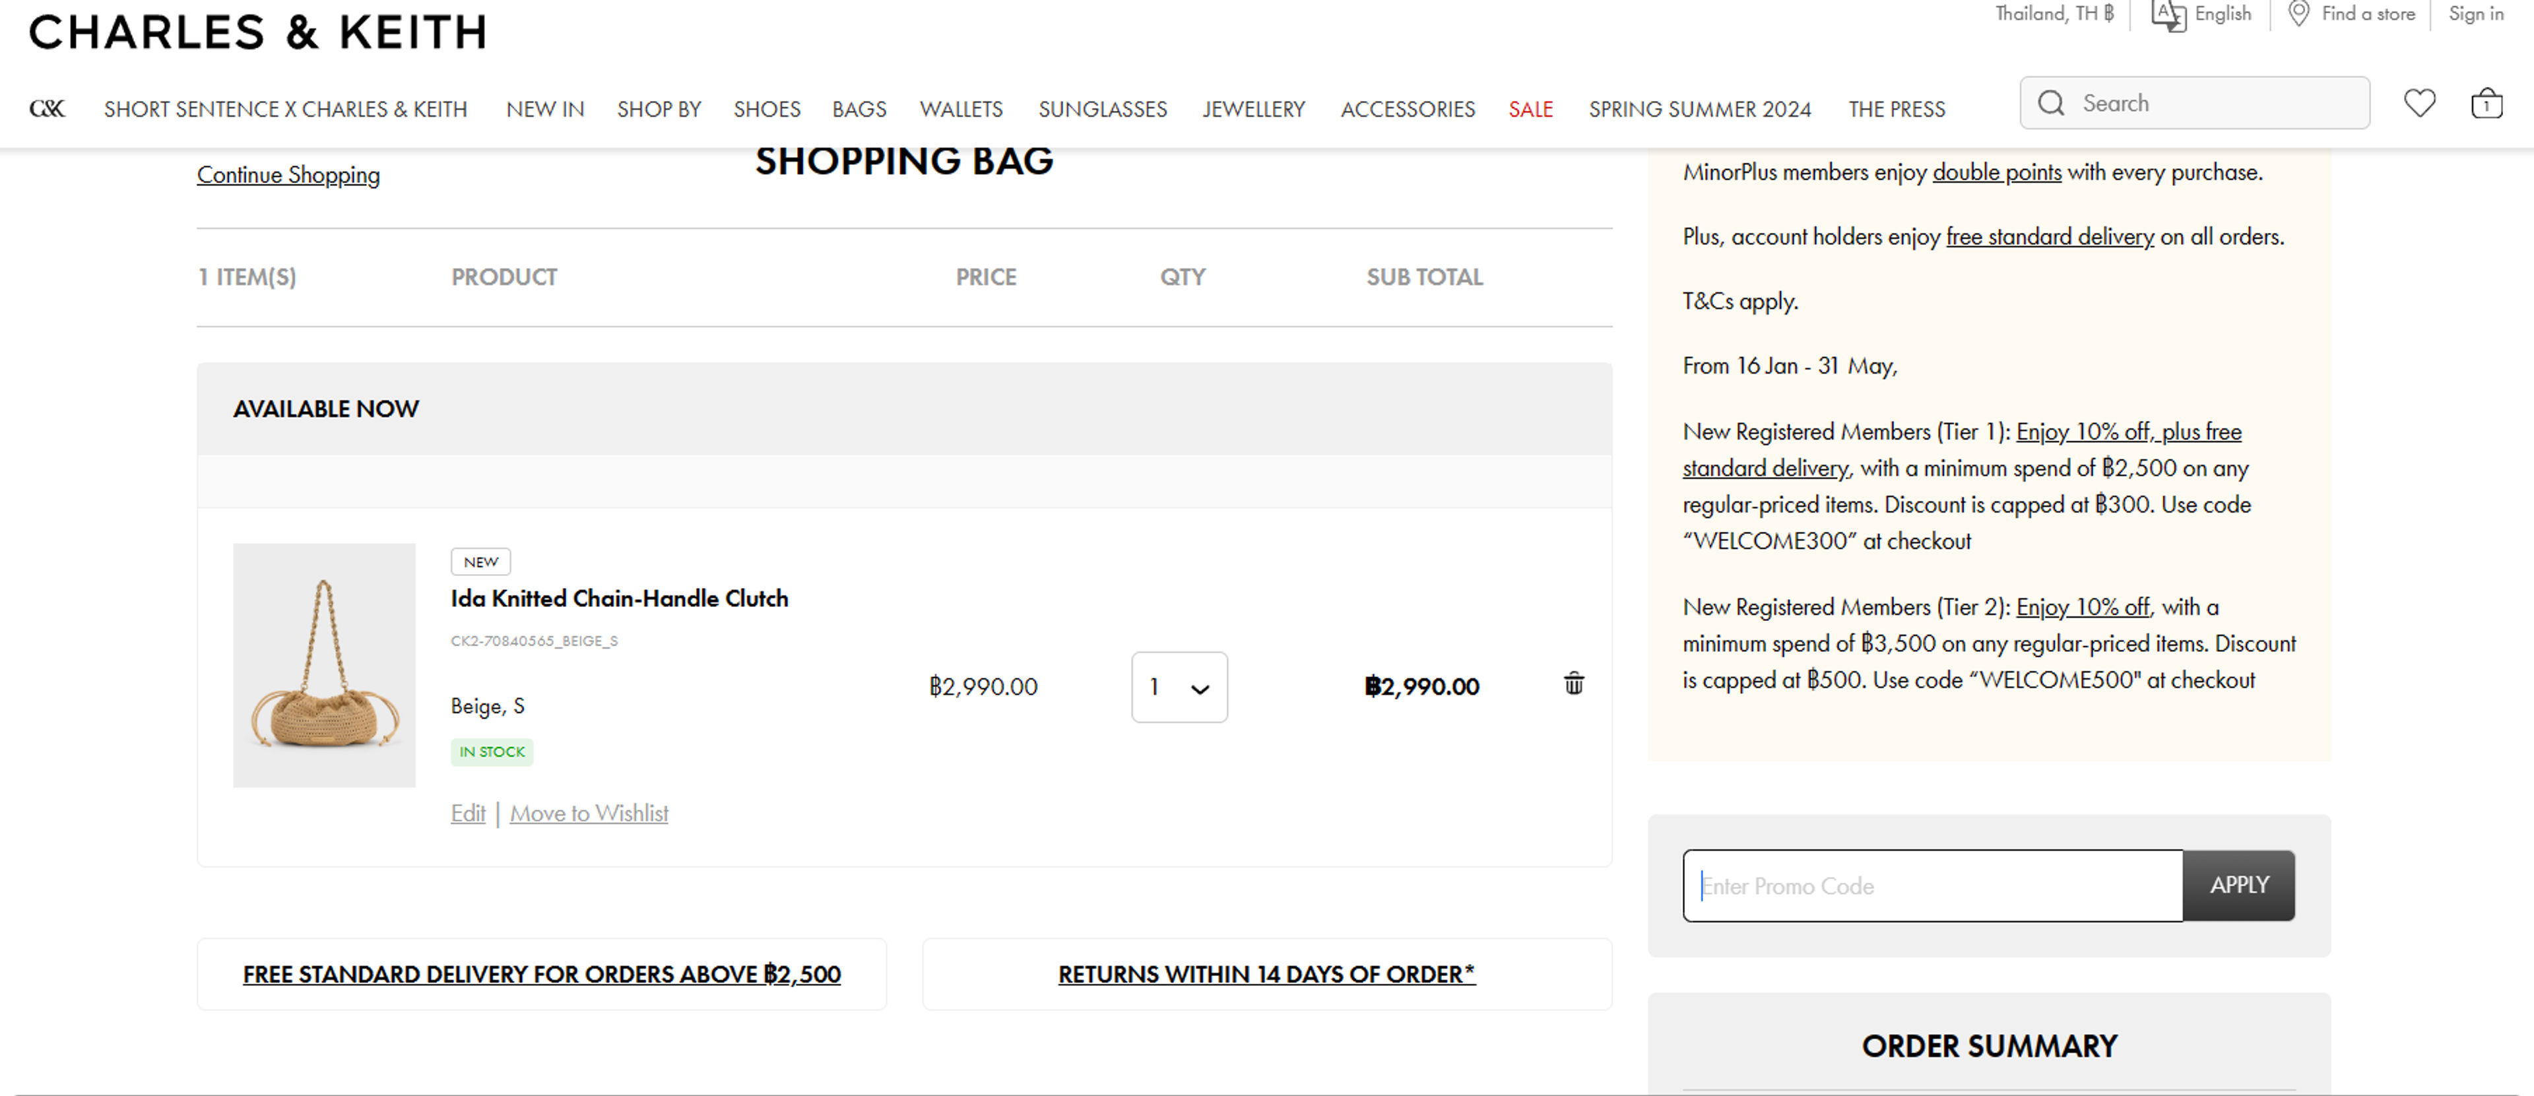
Task: Remove item with the trash icon
Action: [1573, 684]
